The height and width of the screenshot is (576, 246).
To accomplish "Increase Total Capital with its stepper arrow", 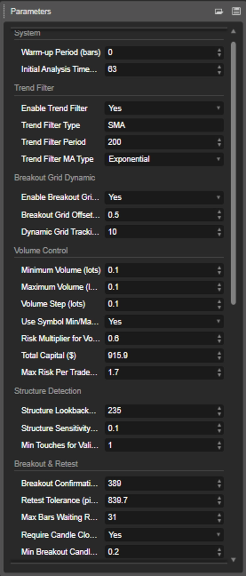I will pos(220,353).
